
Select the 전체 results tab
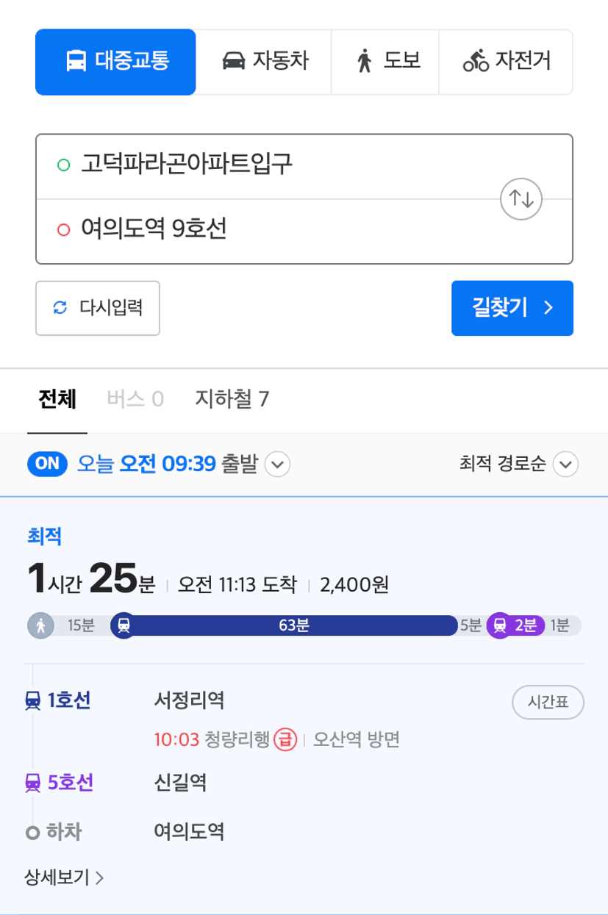click(57, 399)
